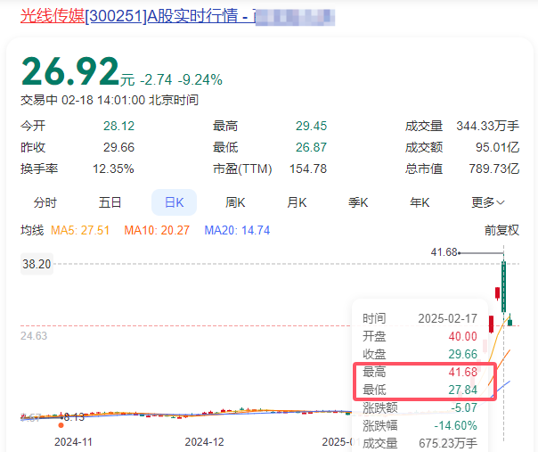Click the tall green candlestick at 41.68
Image resolution: width=538 pixels, height=452 pixels.
503,286
